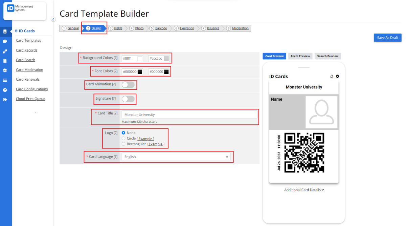Click the bell icon on the card preview

coord(332,76)
